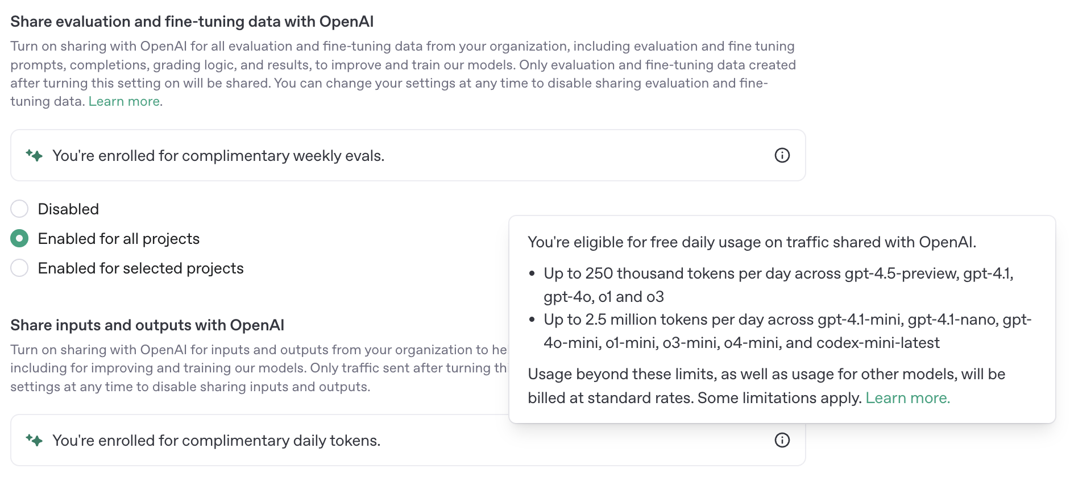Select the Disabled radio button

coord(19,209)
